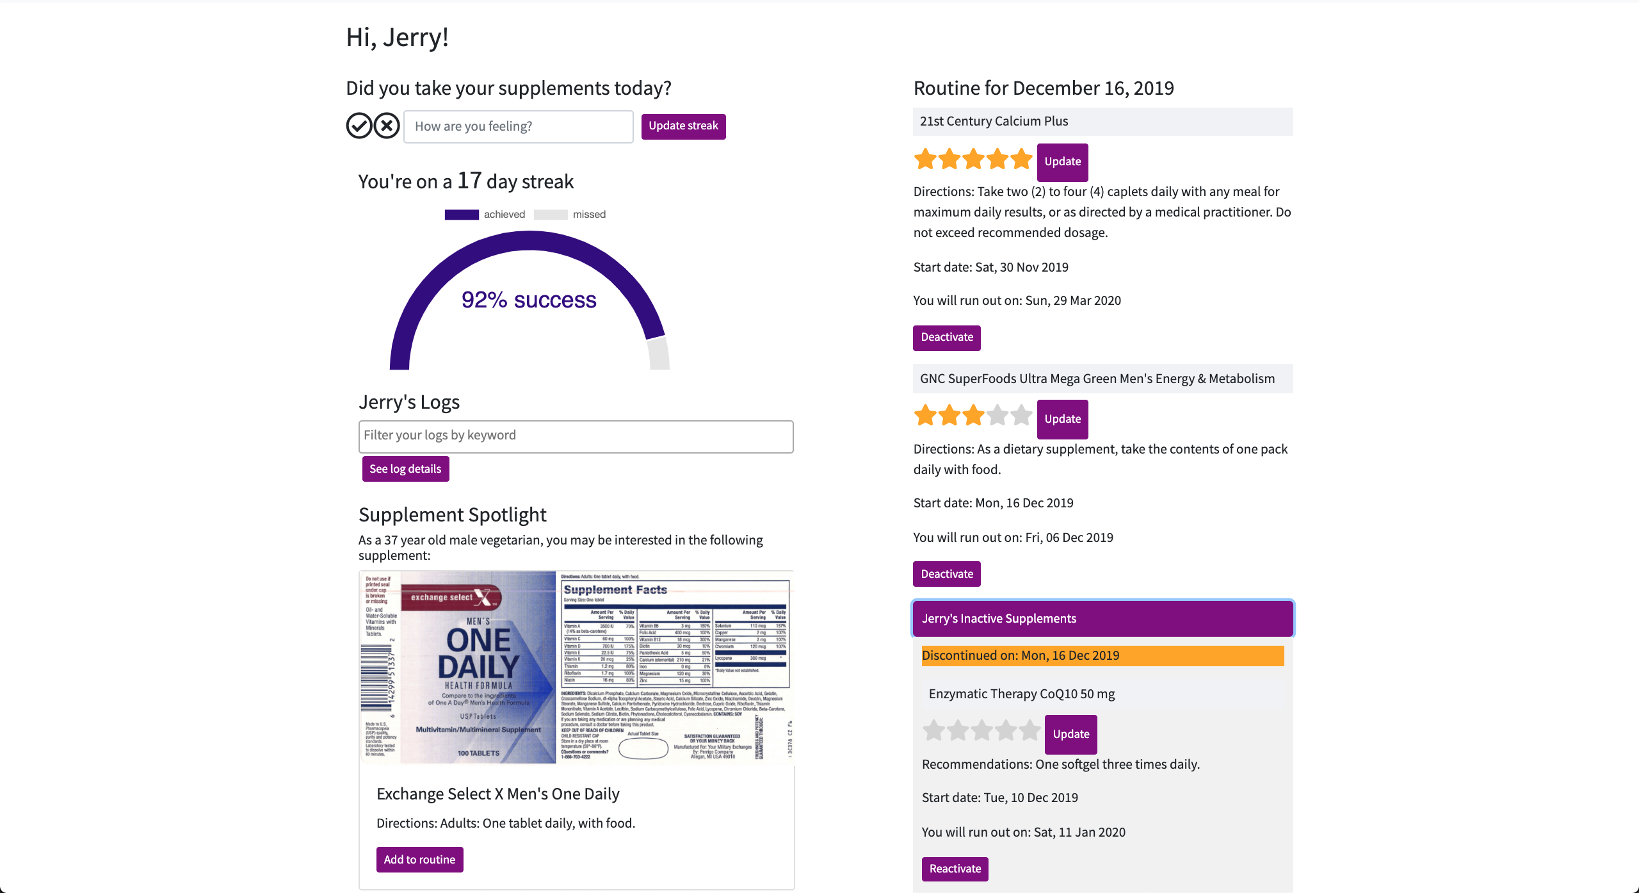Deactivate GNC SuperFoods supplement
This screenshot has height=893, width=1639.
pos(946,574)
